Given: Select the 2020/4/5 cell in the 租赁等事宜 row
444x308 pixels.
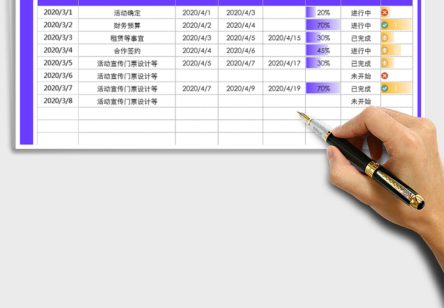Looking at the screenshot, I should tap(241, 38).
